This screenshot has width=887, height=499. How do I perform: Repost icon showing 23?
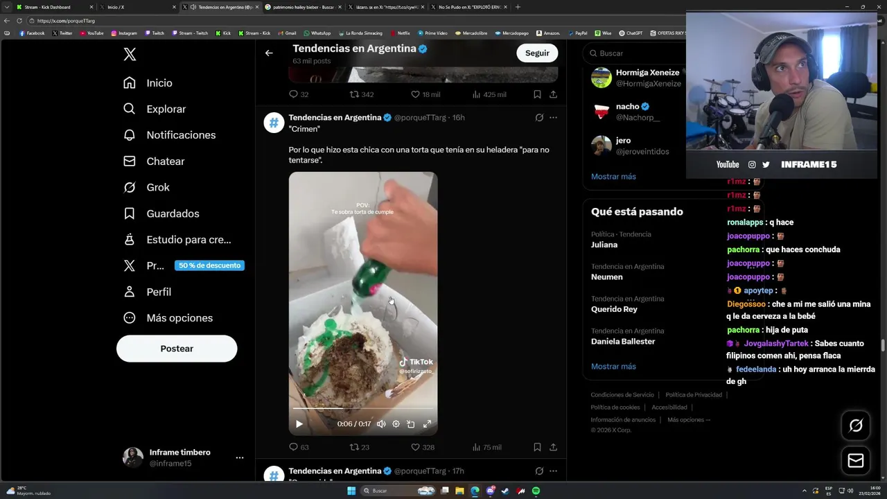click(x=354, y=448)
